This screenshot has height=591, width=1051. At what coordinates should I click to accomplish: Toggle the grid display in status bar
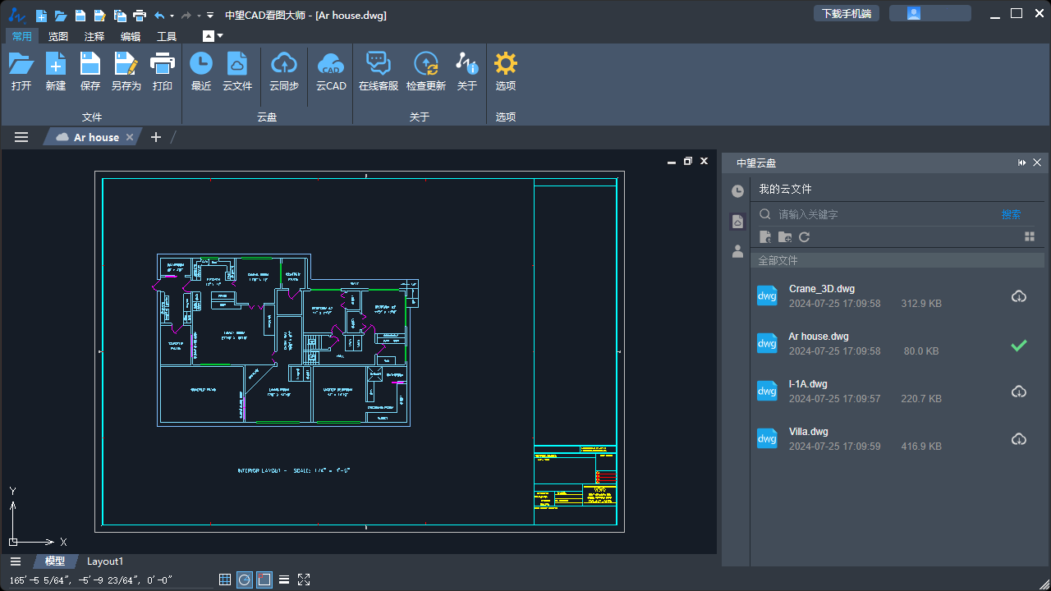click(225, 580)
